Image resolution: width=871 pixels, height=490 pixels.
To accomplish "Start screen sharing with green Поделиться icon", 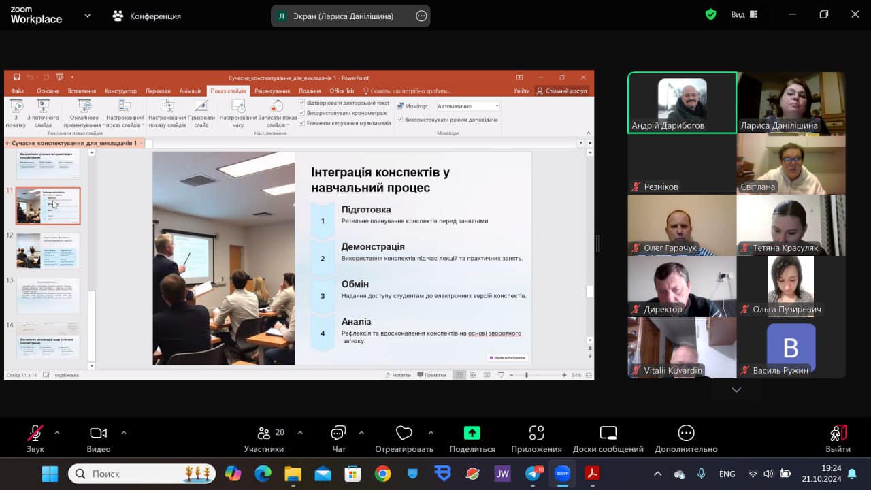I will point(472,434).
